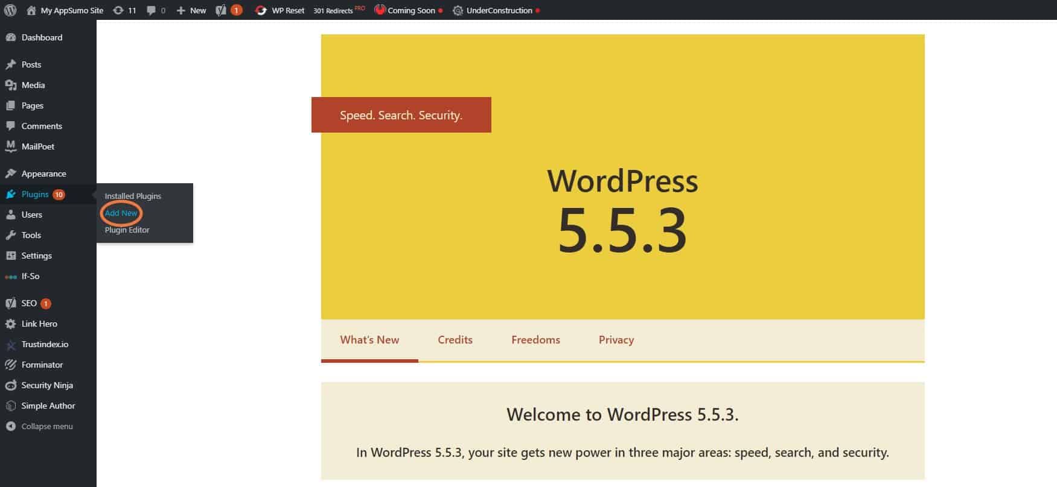
Task: Switch to the Credits tab
Action: pos(455,340)
